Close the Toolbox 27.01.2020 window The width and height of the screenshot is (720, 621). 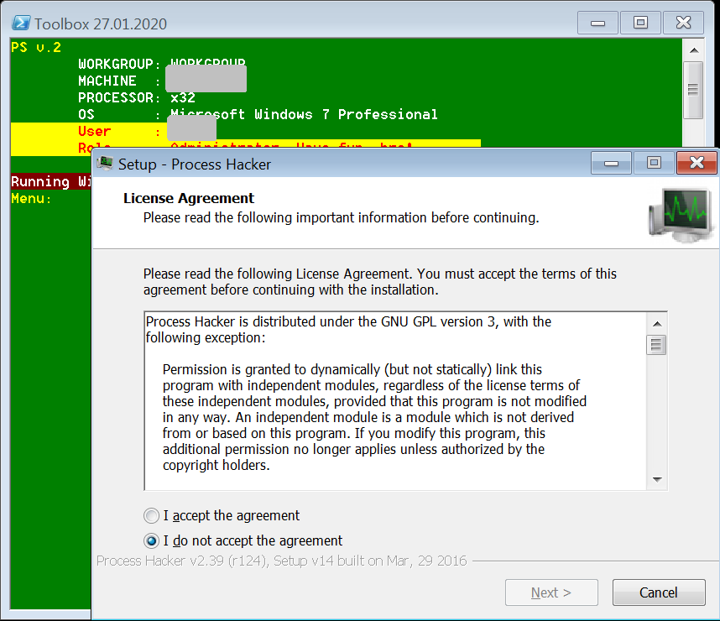tap(683, 23)
